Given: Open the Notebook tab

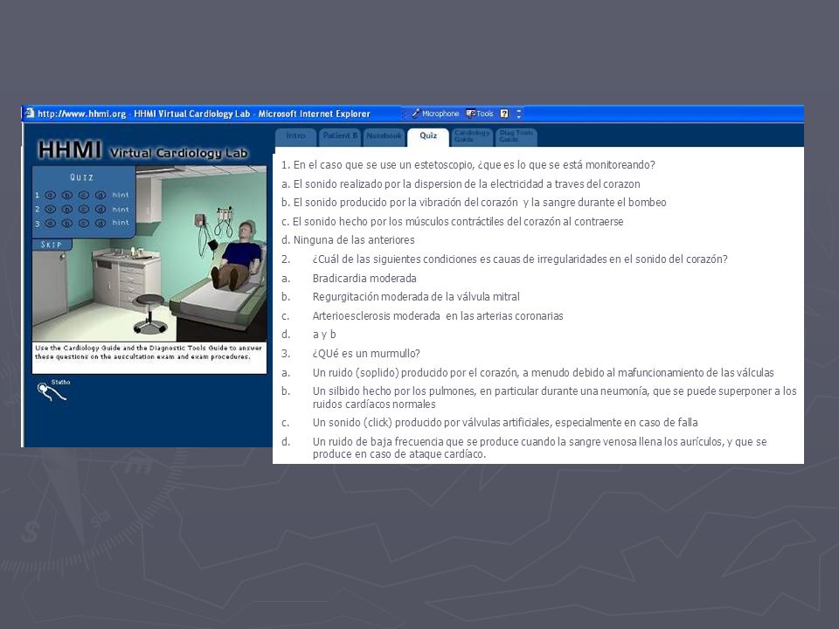Looking at the screenshot, I should (x=385, y=136).
